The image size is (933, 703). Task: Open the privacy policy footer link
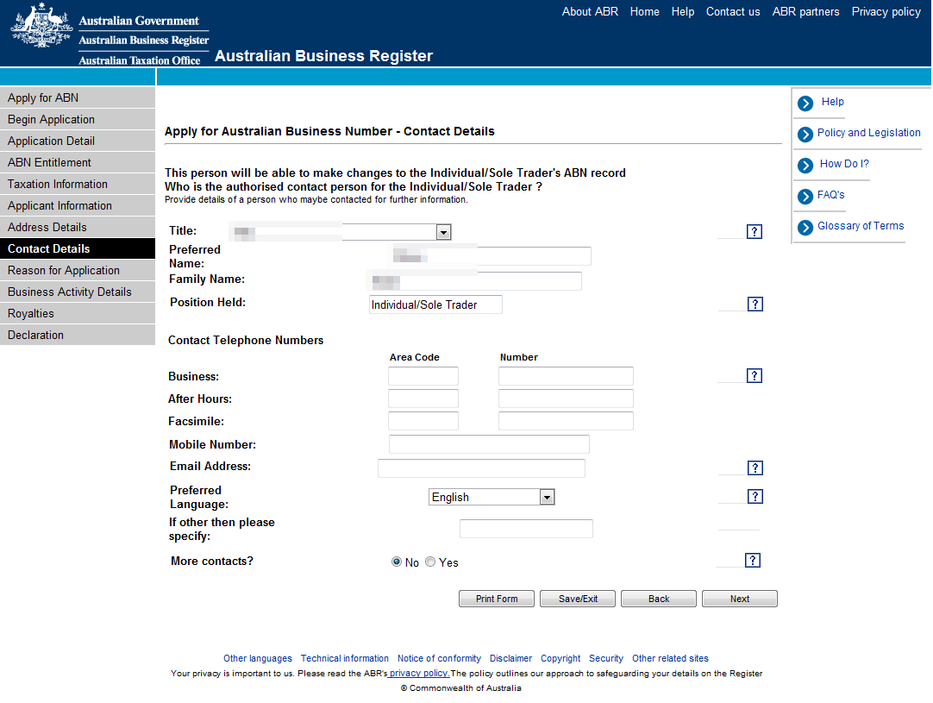point(419,673)
